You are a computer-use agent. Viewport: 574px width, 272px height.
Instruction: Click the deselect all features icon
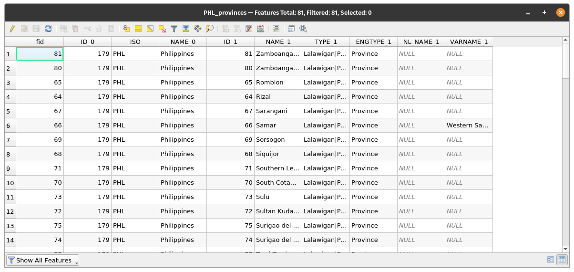pyautogui.click(x=162, y=29)
